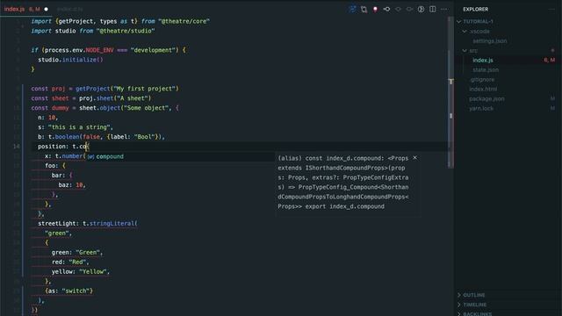The image size is (562, 316).
Task: Click the {as: "switch"} code line
Action: pos(68,291)
